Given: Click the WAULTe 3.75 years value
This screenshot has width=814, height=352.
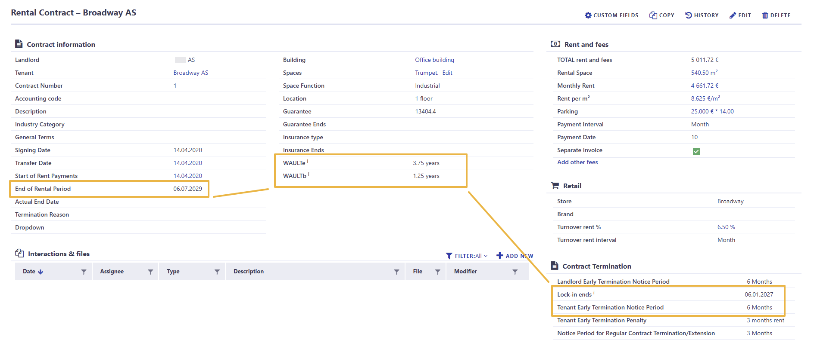Looking at the screenshot, I should click(x=426, y=163).
